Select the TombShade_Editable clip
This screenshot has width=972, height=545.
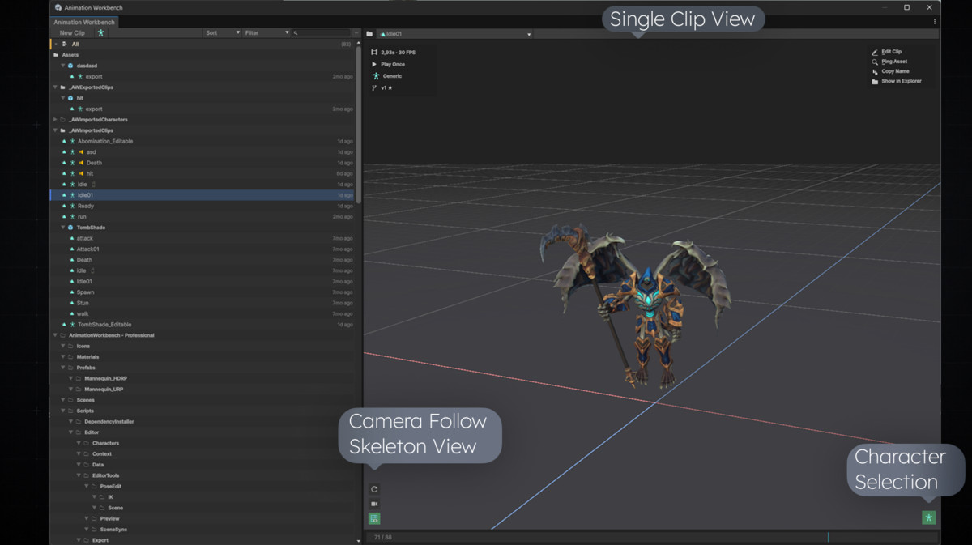click(202, 325)
